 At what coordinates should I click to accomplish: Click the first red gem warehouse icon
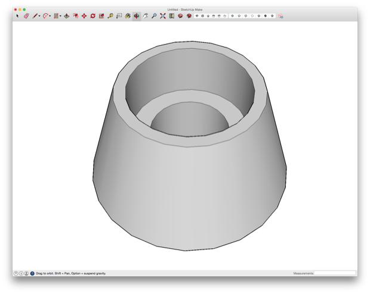point(180,16)
